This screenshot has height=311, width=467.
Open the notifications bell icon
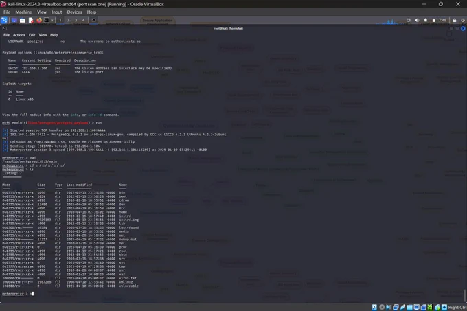(426, 20)
